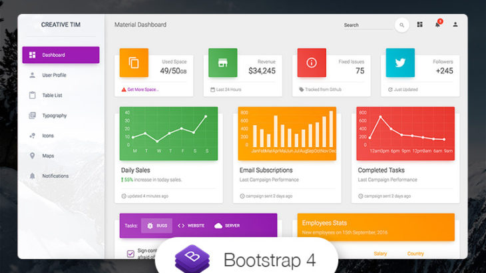Click the red Fixed Issues info icon
Screen dimensions: 486x273
coord(311,63)
